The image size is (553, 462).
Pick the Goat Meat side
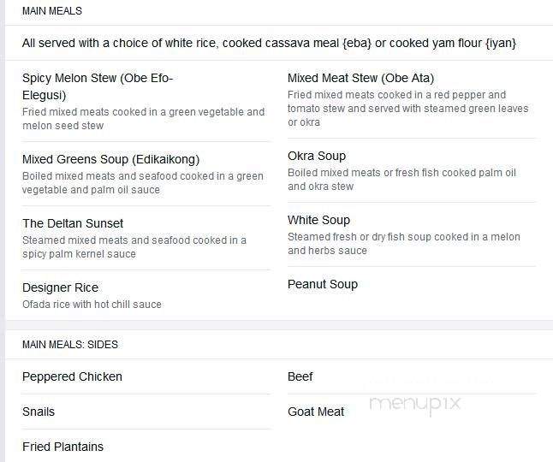[x=316, y=412]
